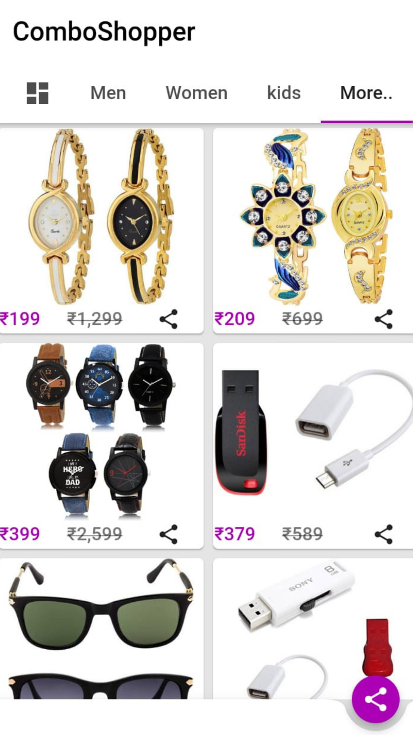Tap the ₹199 price label
The height and width of the screenshot is (735, 413).
(x=20, y=319)
